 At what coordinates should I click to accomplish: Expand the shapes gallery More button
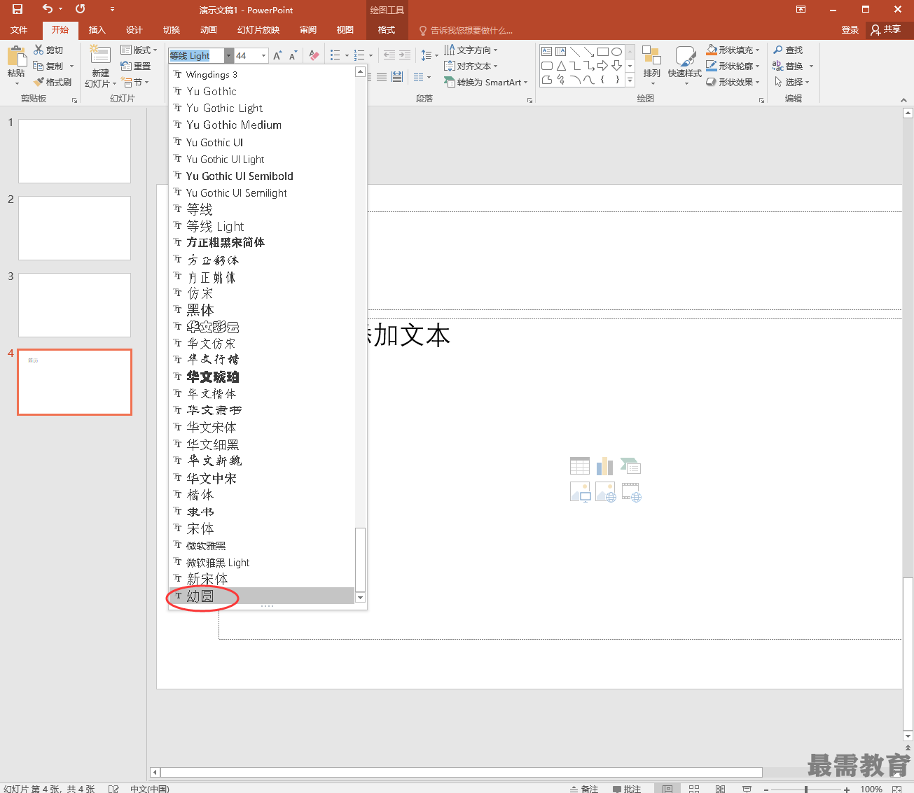(630, 80)
